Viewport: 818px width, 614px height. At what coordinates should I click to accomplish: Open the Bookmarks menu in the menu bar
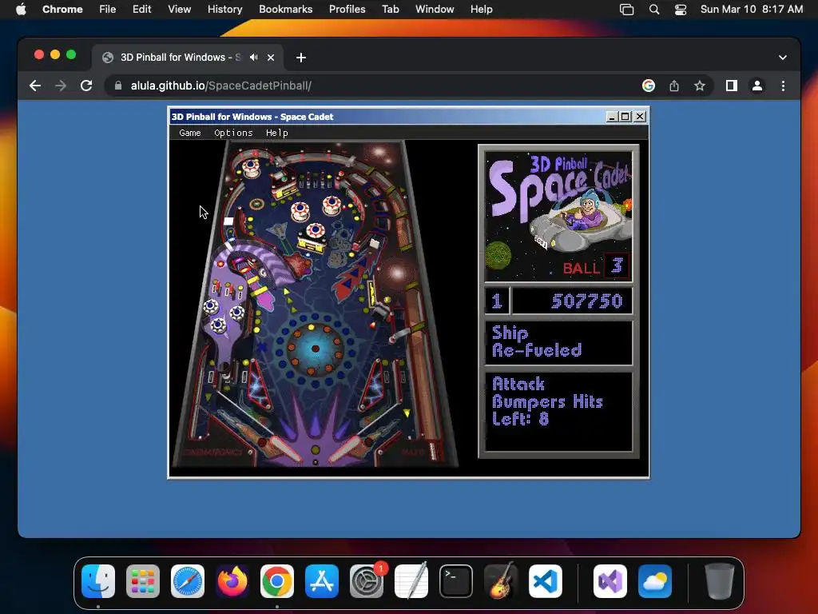click(x=285, y=9)
